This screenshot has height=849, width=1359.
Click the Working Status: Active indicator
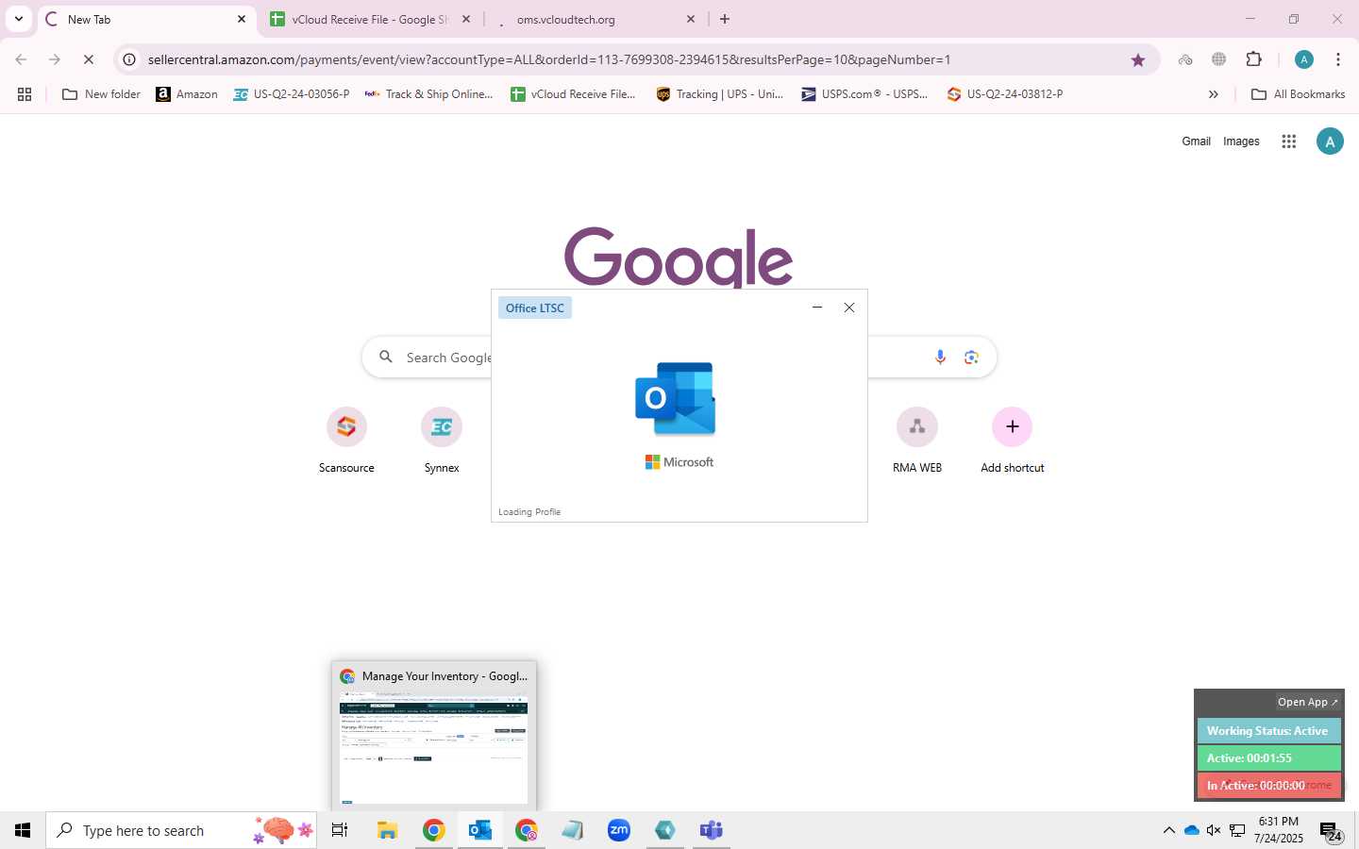pos(1268,731)
